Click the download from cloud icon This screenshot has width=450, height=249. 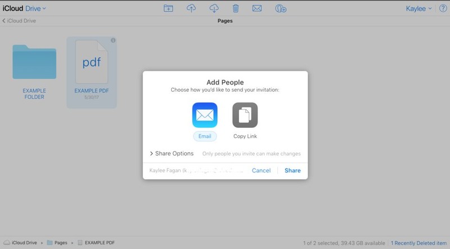pyautogui.click(x=214, y=8)
